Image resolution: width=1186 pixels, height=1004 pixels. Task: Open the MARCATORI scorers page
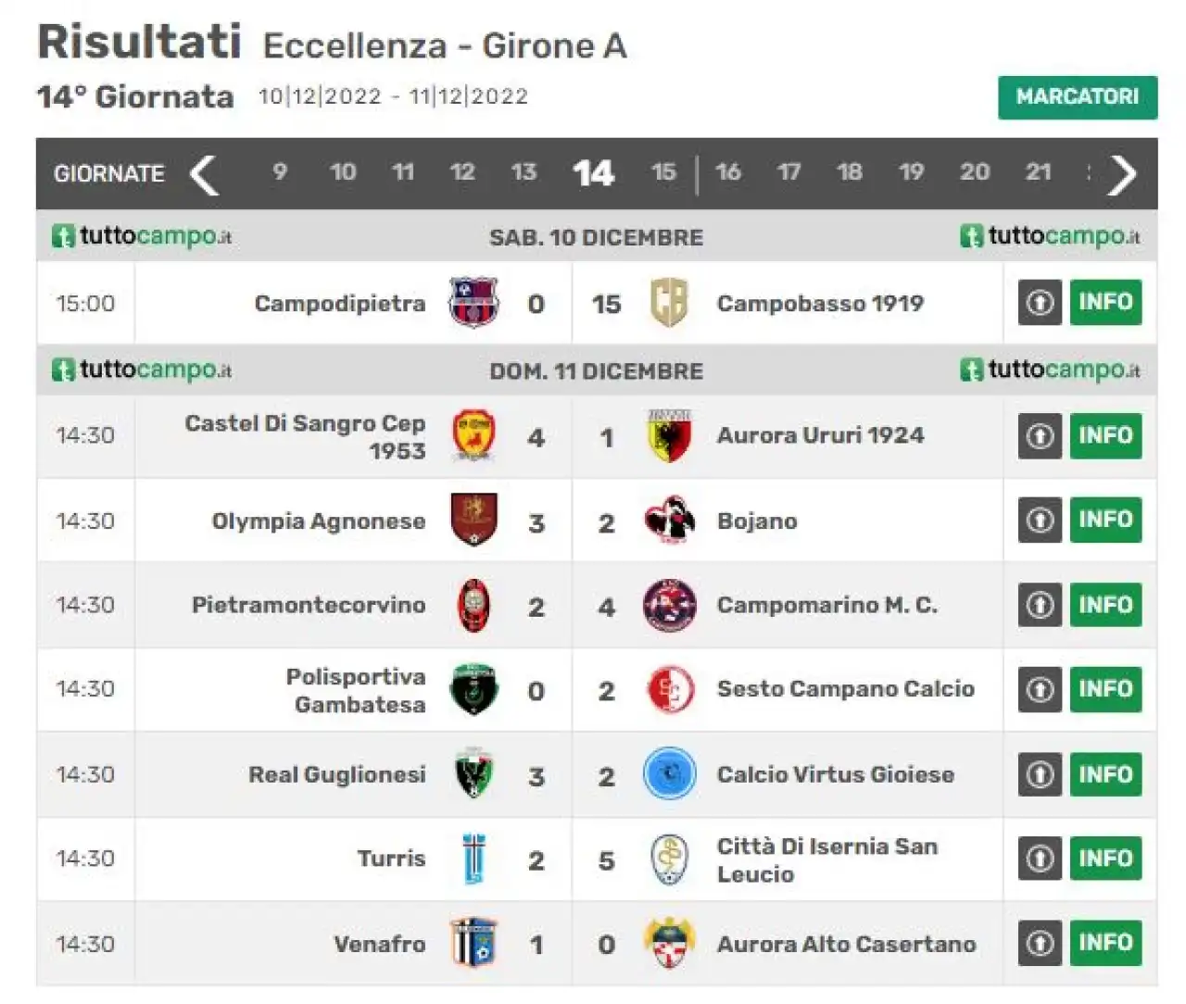[x=1078, y=97]
